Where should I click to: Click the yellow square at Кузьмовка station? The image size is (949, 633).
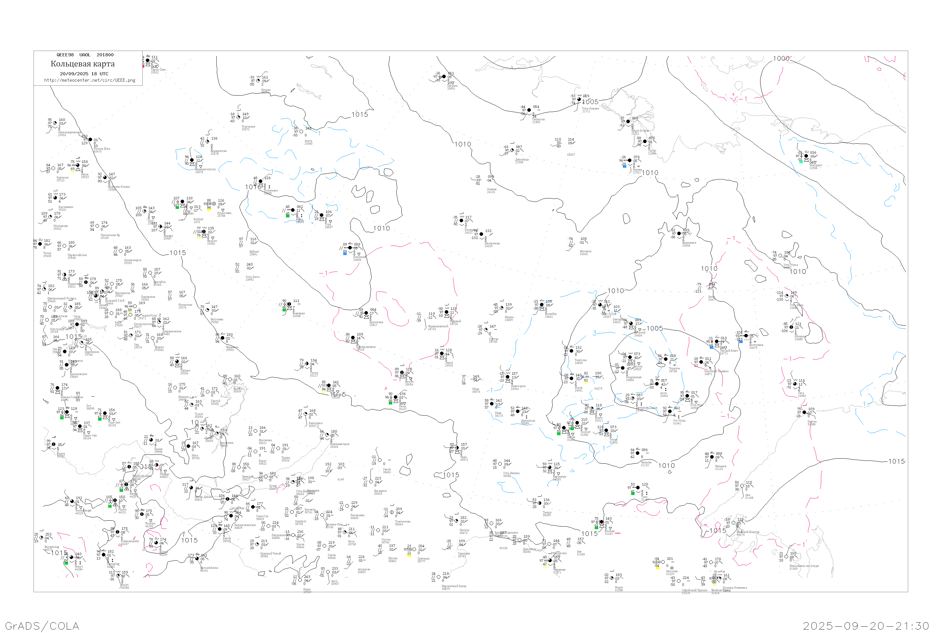[x=208, y=210]
